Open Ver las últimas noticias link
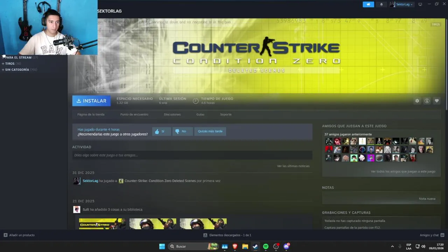 (293, 166)
